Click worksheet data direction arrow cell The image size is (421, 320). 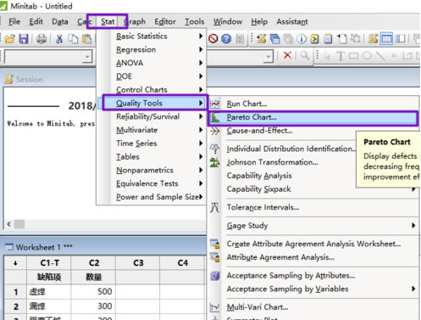(15, 263)
